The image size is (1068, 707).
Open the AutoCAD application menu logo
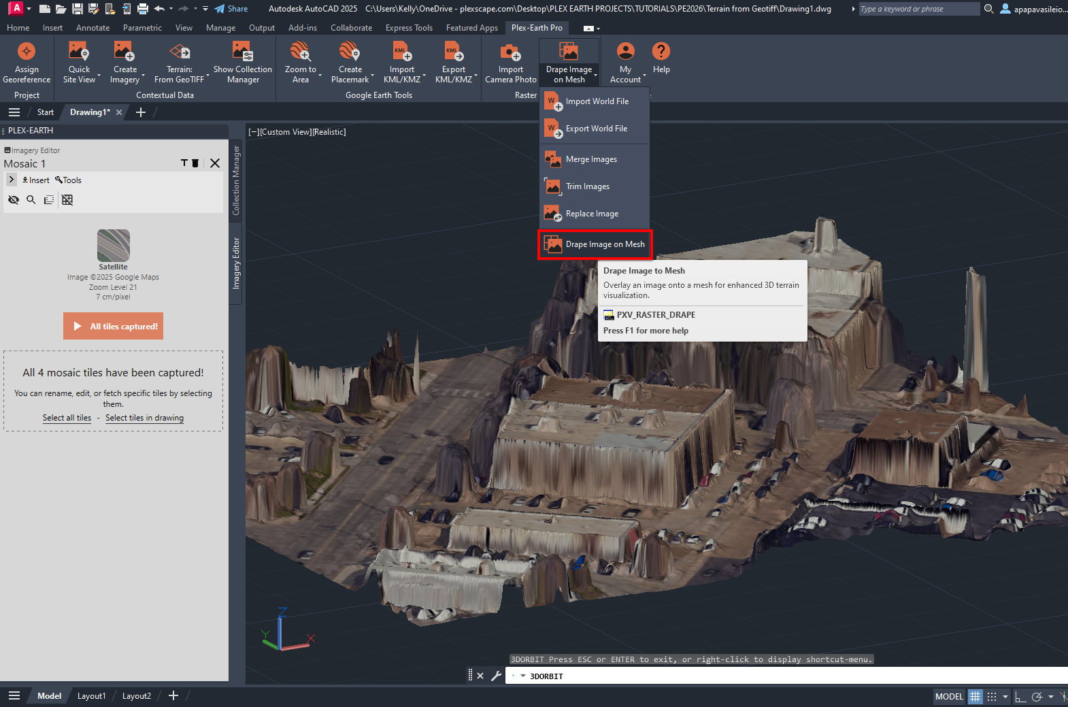point(16,8)
